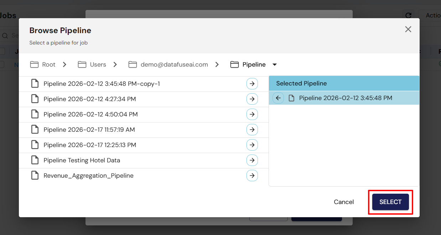This screenshot has width=441, height=235.
Task: Click the Root folder icon in the breadcrumb
Action: point(34,64)
